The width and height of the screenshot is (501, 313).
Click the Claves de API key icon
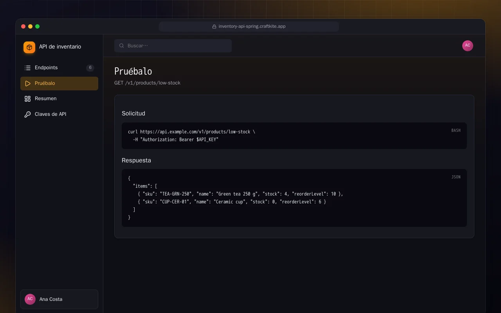coord(27,114)
